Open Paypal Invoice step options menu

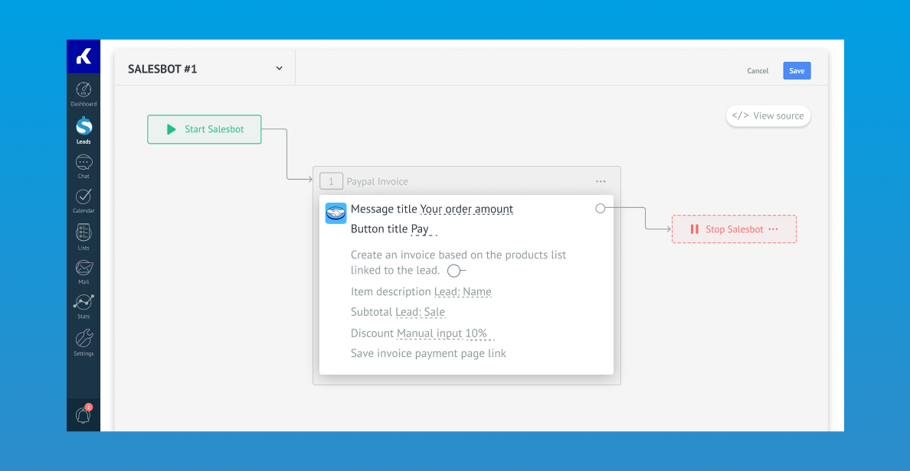[601, 181]
